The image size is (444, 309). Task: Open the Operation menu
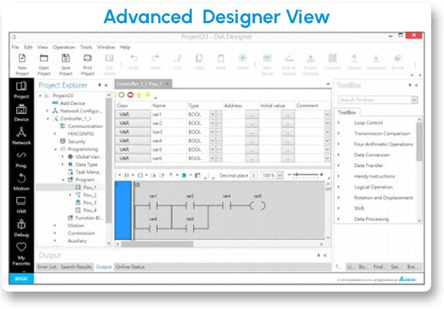click(x=64, y=47)
